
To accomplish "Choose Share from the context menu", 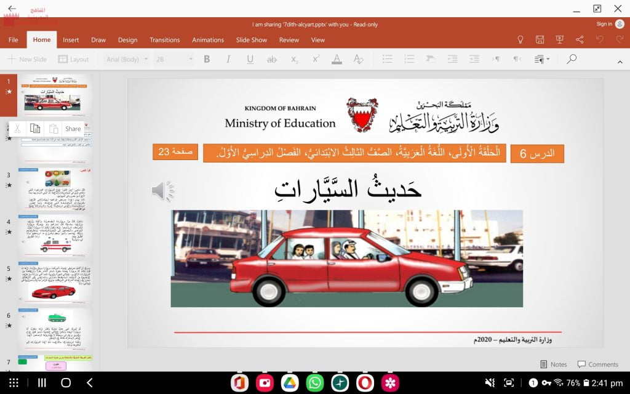I will click(x=73, y=129).
